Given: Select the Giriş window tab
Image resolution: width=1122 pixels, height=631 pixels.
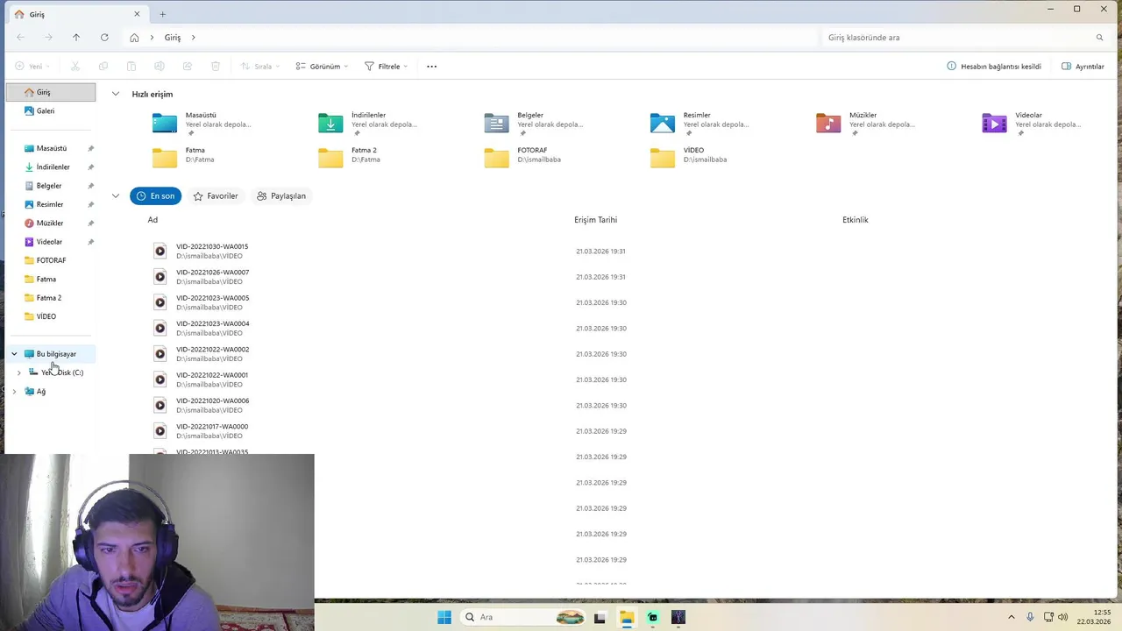Looking at the screenshot, I should pos(77,14).
